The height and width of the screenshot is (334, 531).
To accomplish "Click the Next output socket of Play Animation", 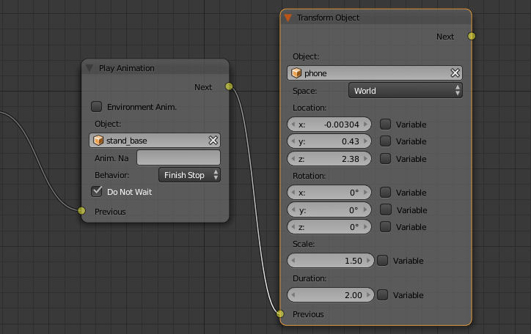I will pyautogui.click(x=230, y=86).
